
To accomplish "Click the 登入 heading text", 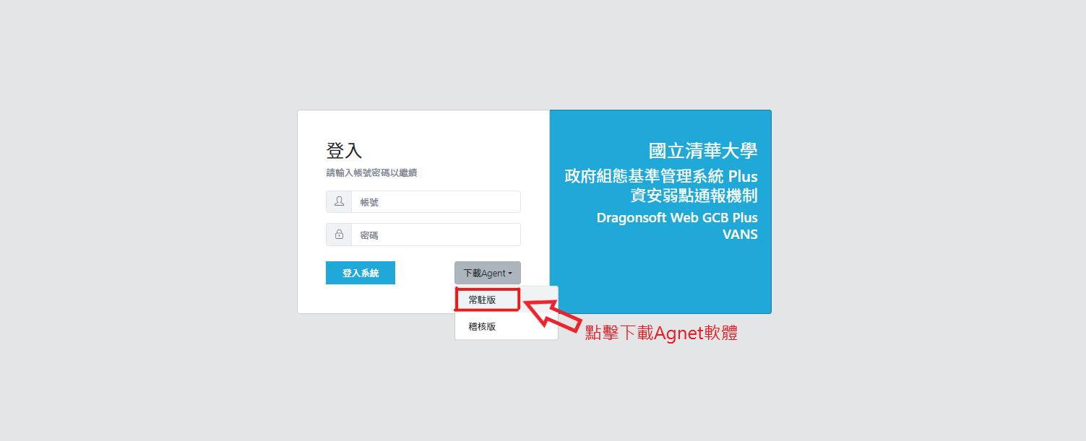I will click(x=344, y=151).
